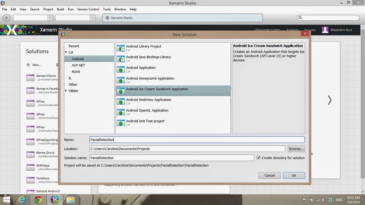The width and height of the screenshot is (365, 205).
Task: Open the Version Control menu
Action: 88,9
